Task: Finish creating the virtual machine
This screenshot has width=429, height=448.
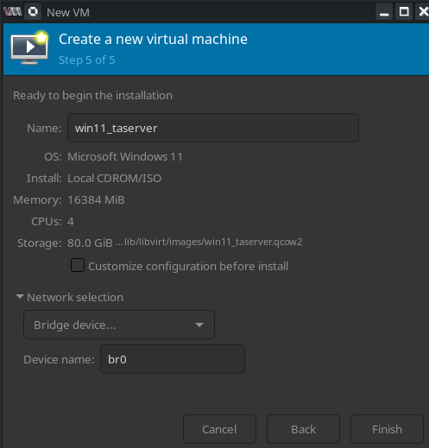Action: coord(387,429)
